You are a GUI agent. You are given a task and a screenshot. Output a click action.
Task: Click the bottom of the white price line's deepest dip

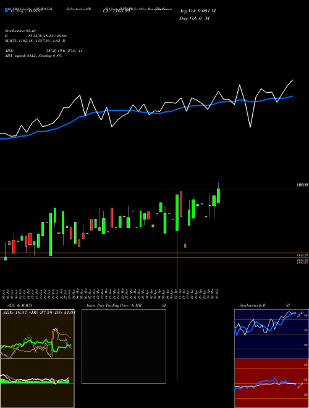(x=250, y=127)
